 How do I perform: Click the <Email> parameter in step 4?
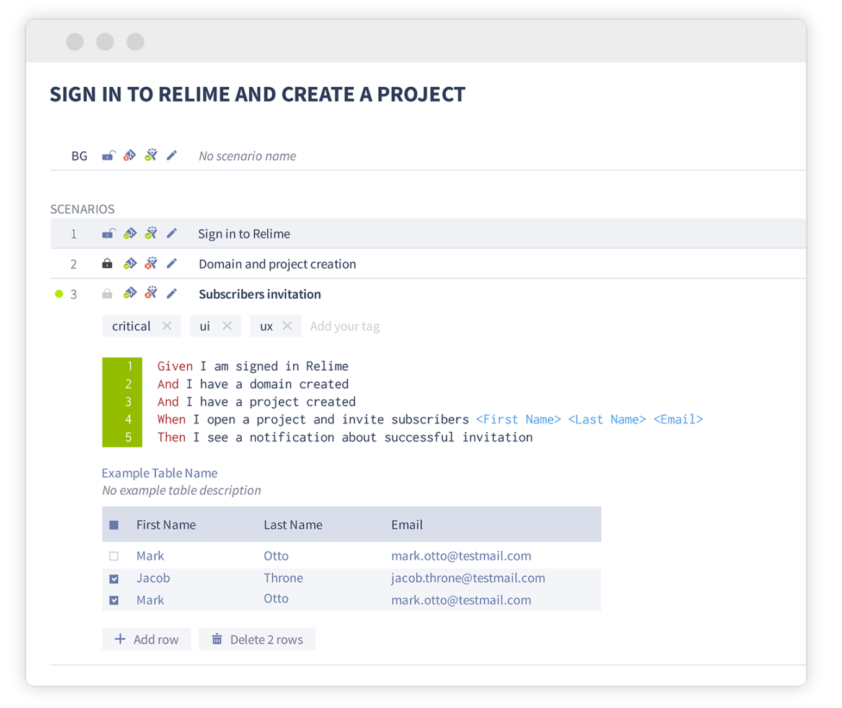tap(678, 419)
